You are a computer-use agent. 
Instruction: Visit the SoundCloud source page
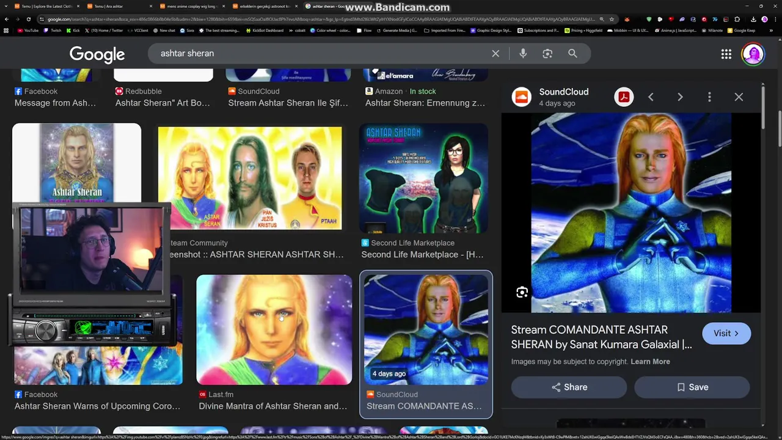(x=726, y=333)
